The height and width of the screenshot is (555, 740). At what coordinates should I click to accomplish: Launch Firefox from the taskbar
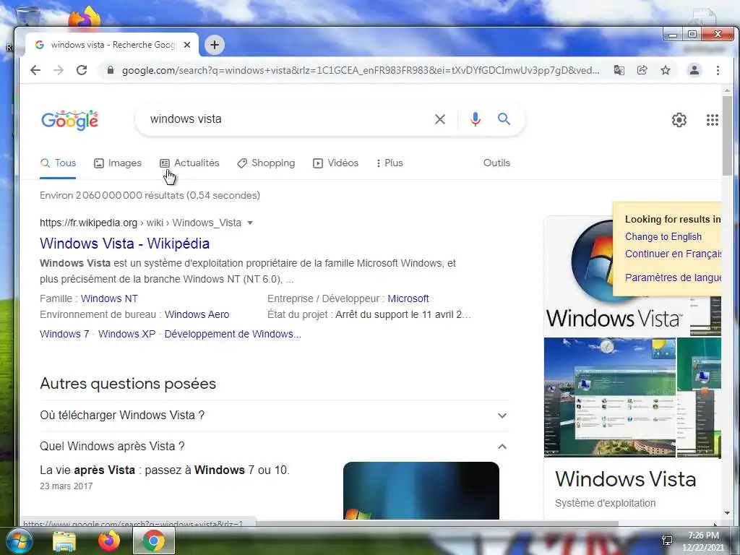(109, 541)
